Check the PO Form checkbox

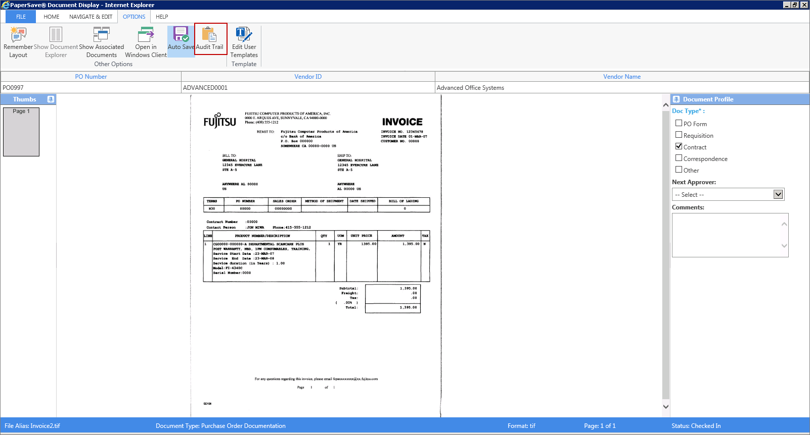tap(679, 123)
